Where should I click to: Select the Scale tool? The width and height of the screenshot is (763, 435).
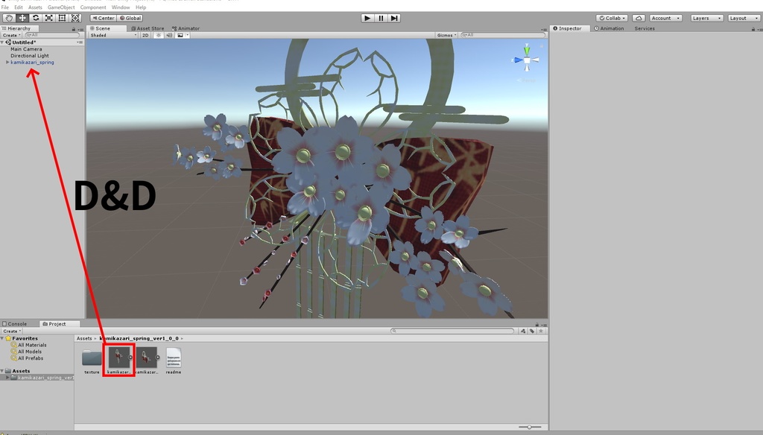tap(48, 18)
